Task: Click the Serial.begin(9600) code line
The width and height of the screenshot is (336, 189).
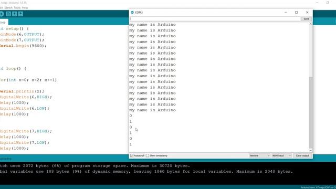Action: tap(23, 46)
